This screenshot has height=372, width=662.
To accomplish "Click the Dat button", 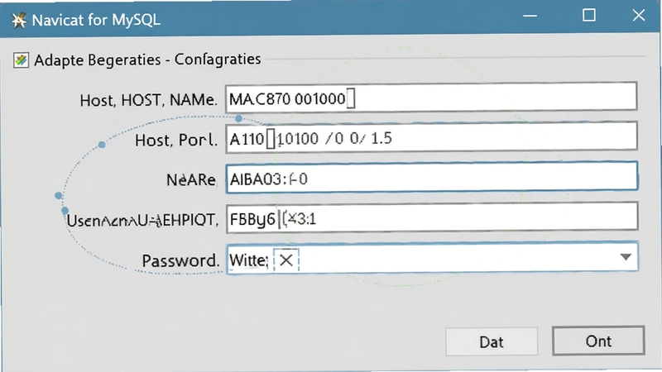I will coord(492,341).
